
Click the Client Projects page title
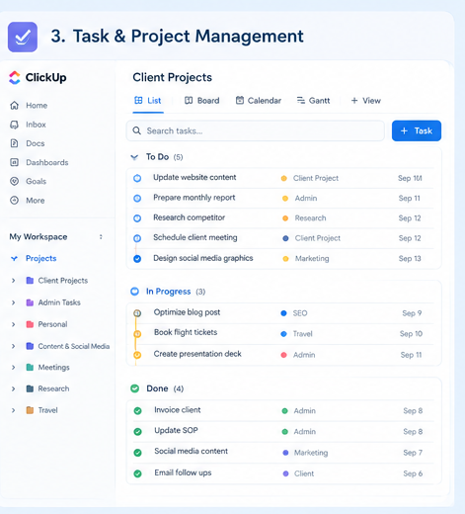pos(172,77)
